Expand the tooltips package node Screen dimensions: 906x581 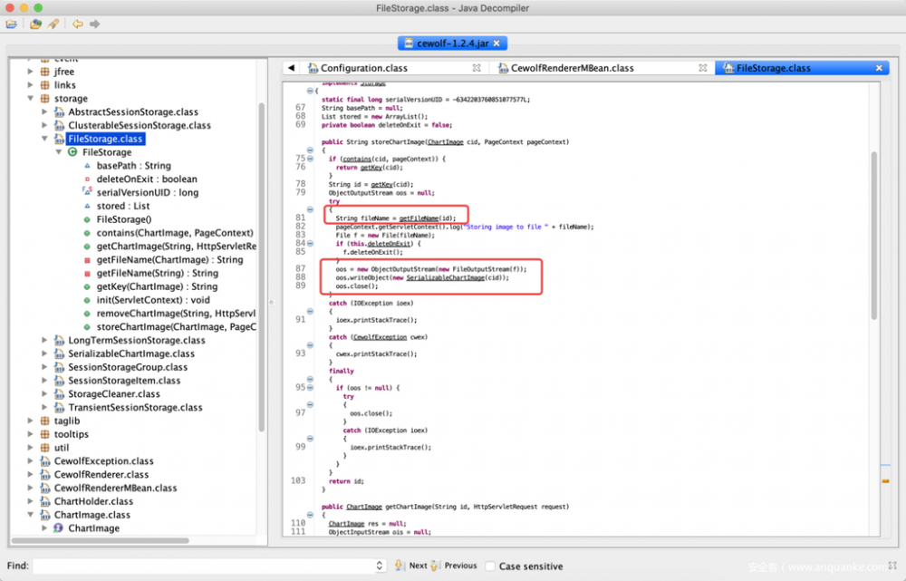pos(31,433)
